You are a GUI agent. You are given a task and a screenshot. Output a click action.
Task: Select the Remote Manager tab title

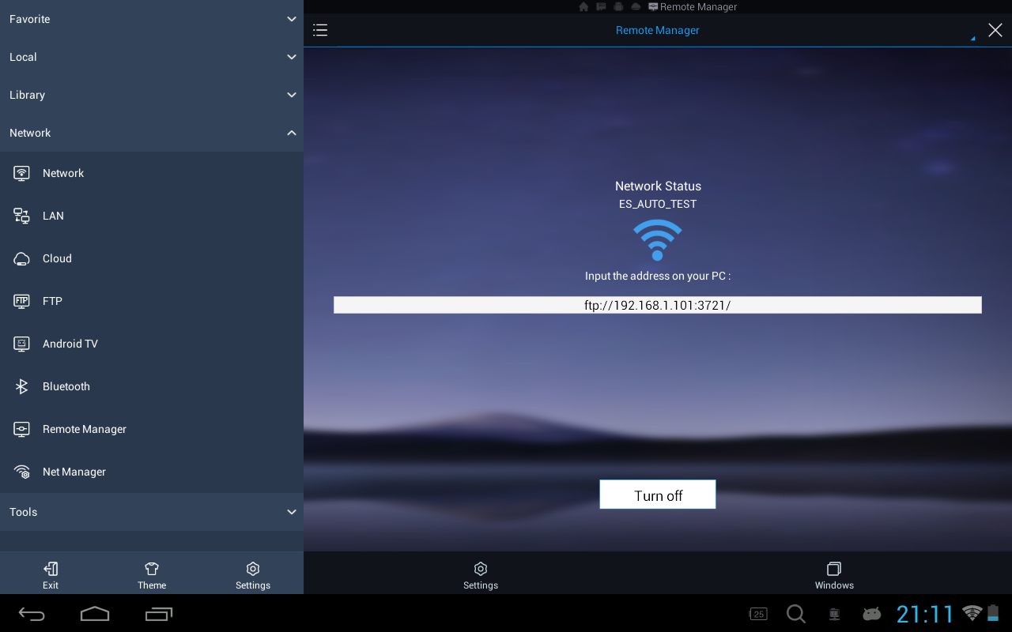(657, 30)
